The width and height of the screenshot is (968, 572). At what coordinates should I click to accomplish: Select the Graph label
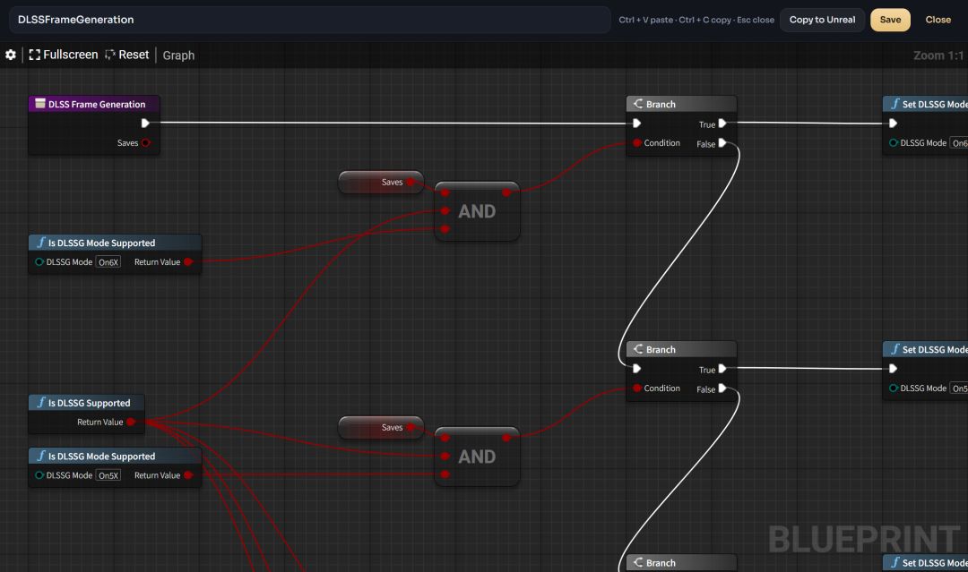178,55
